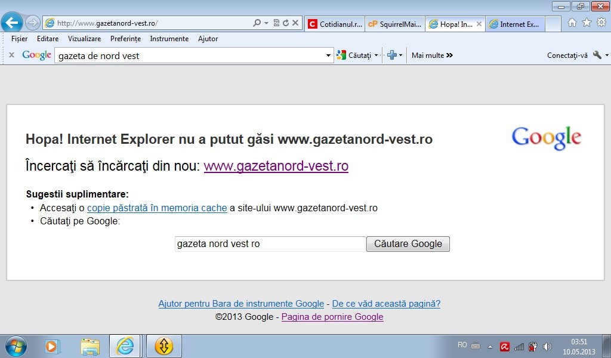Open De ce văd această pagină? link

(x=386, y=304)
